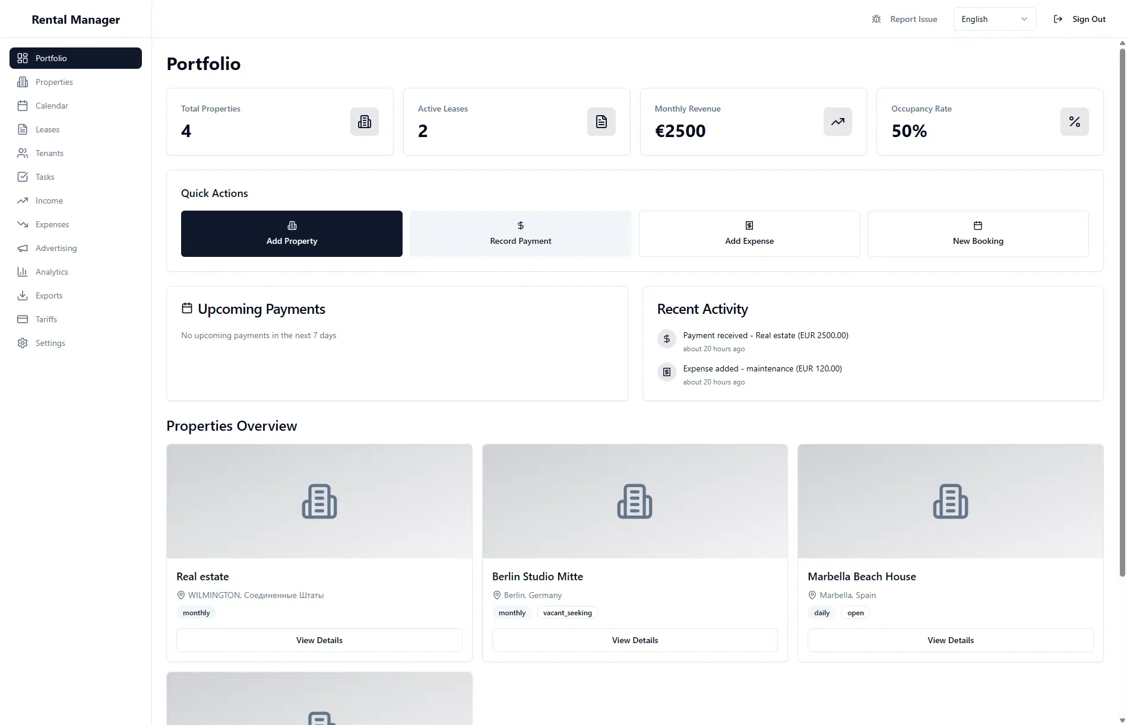
Task: Click the Active Leases document icon
Action: (601, 122)
